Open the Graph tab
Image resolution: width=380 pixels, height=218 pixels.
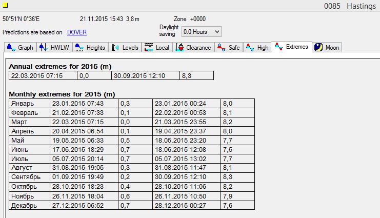(21, 47)
